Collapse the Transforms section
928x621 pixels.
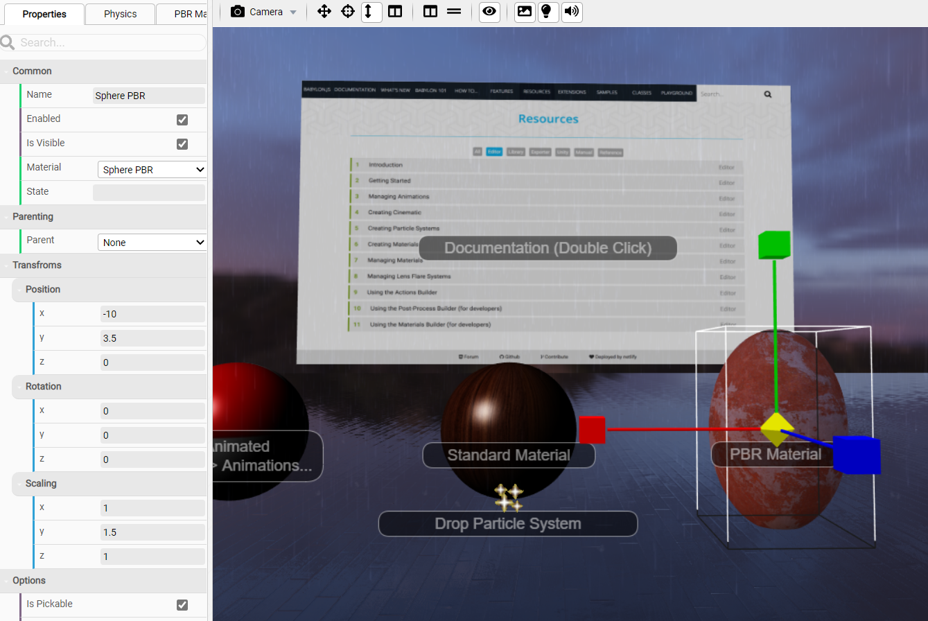36,265
